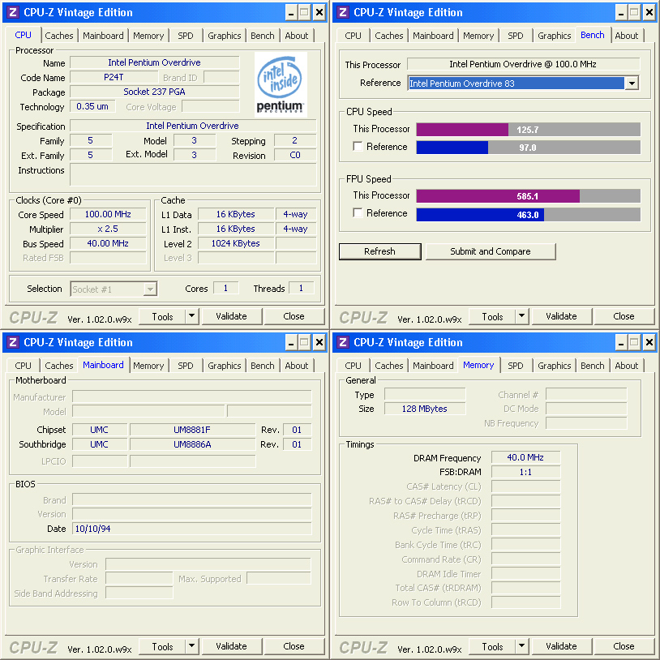Click the CPU-Z title icon in the Memory window

click(342, 342)
